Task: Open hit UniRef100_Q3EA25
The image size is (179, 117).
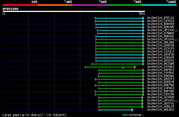Action: pos(161,58)
